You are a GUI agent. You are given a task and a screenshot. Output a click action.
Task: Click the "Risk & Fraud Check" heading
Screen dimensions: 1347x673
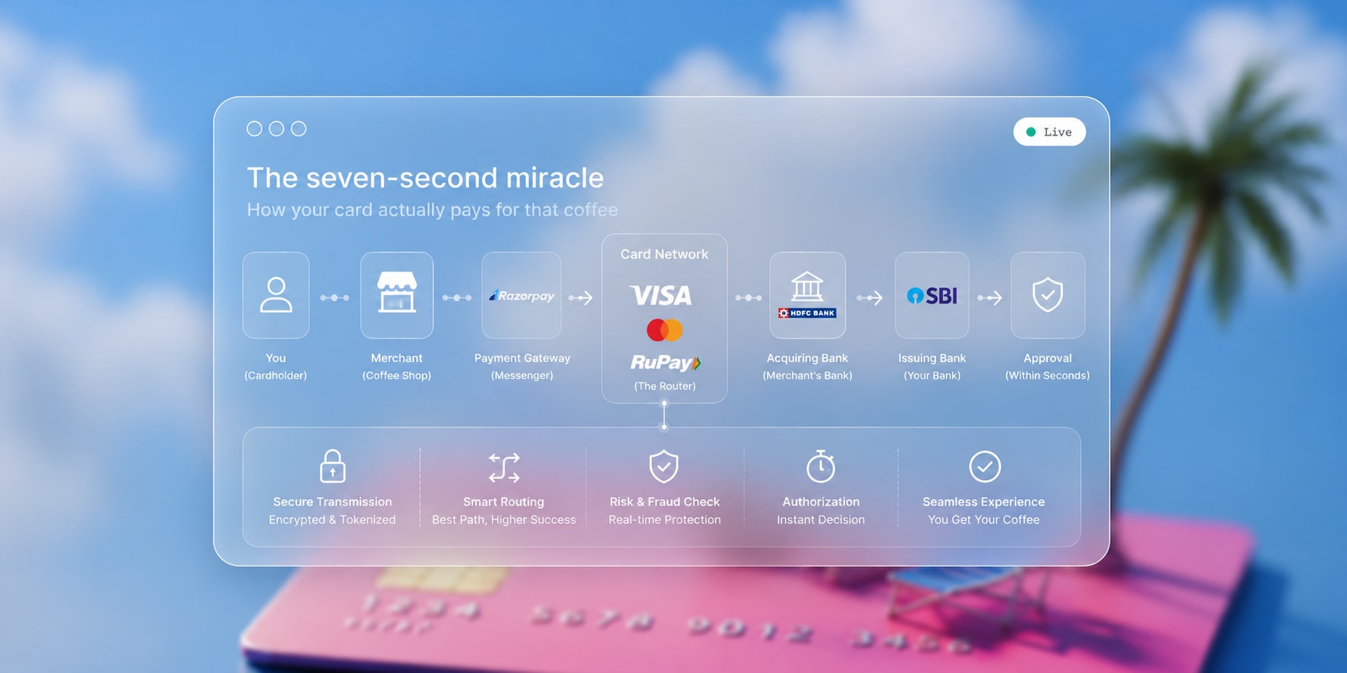pos(664,502)
